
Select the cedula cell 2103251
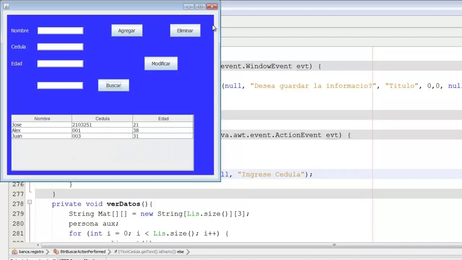point(103,125)
